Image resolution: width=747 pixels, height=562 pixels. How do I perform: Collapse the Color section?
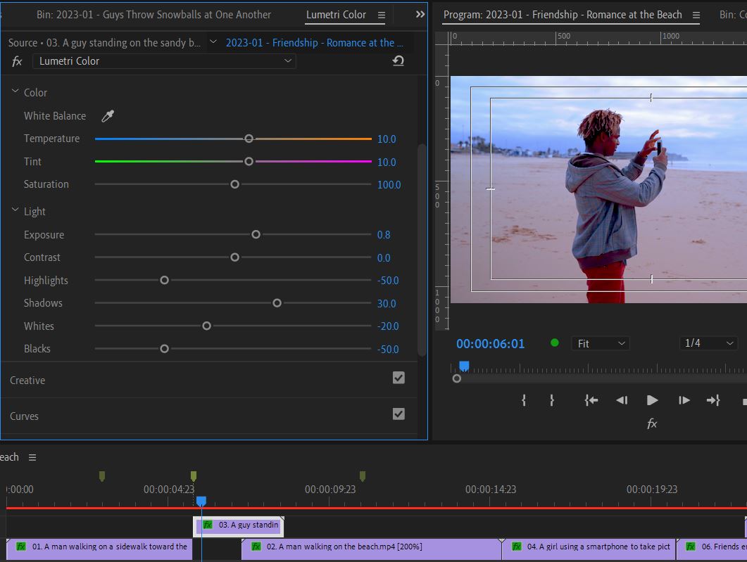(15, 91)
